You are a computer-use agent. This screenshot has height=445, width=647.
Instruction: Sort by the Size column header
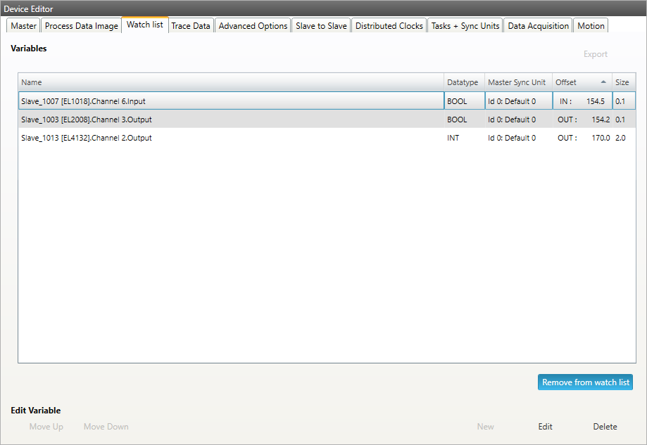[622, 82]
